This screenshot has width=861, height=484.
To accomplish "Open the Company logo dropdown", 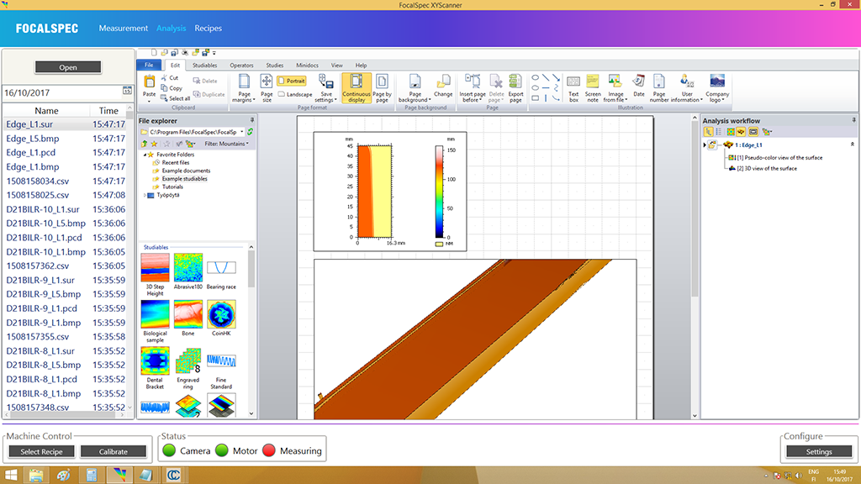I will (x=717, y=87).
